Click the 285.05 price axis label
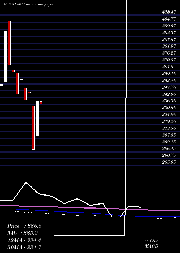Screen dimensions: 180x253 coord(169,162)
